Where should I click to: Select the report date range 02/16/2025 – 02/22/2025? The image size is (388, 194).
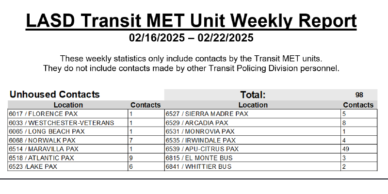pos(191,38)
